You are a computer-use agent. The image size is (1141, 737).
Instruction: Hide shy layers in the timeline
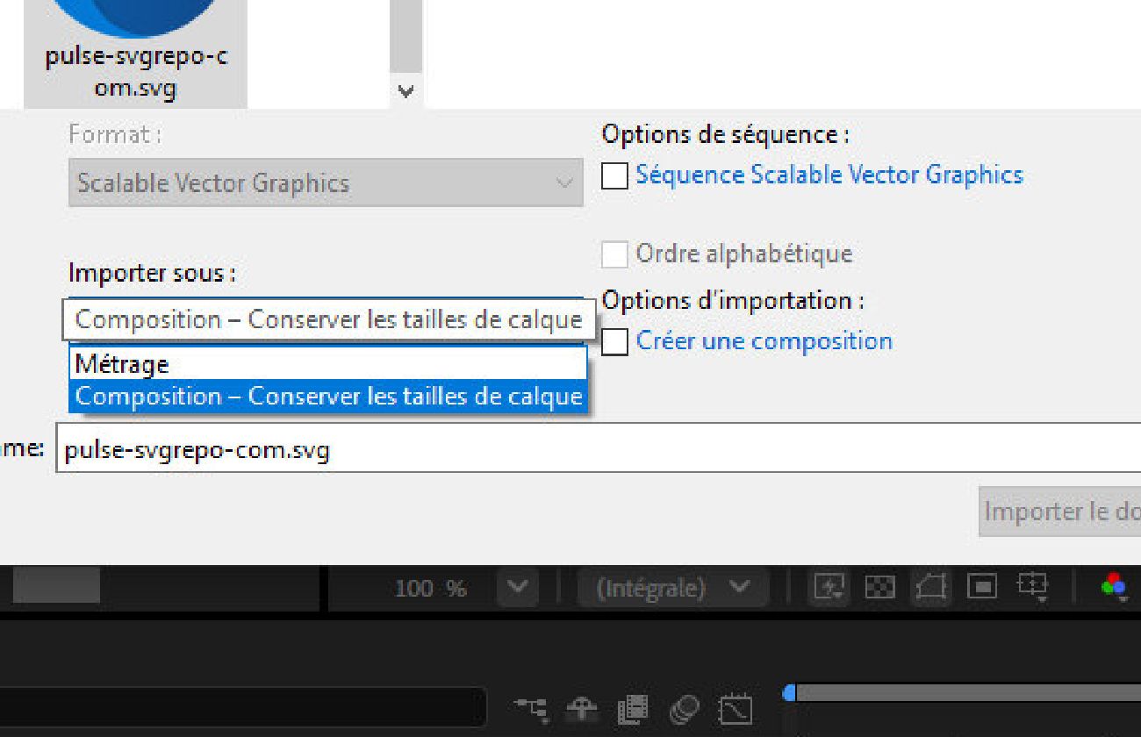[x=583, y=708]
